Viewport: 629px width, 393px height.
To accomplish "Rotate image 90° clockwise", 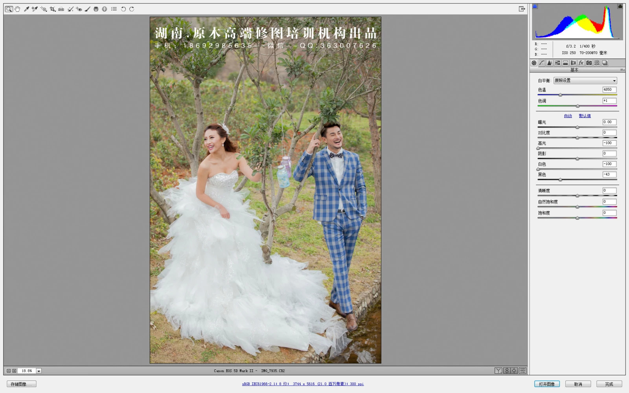I will pos(132,9).
